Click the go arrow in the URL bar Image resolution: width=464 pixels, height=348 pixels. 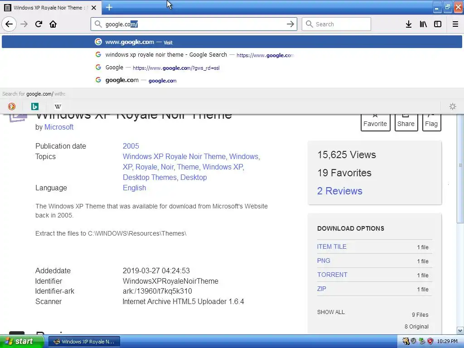coord(290,24)
